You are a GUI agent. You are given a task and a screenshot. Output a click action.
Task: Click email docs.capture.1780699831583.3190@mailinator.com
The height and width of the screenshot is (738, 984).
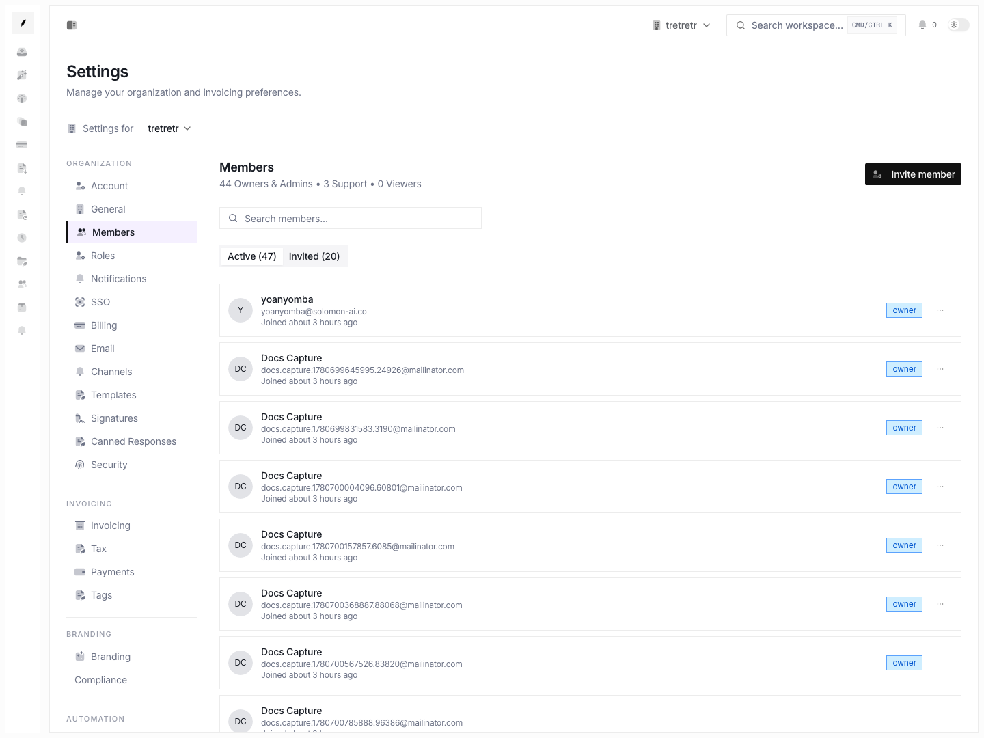(x=358, y=429)
